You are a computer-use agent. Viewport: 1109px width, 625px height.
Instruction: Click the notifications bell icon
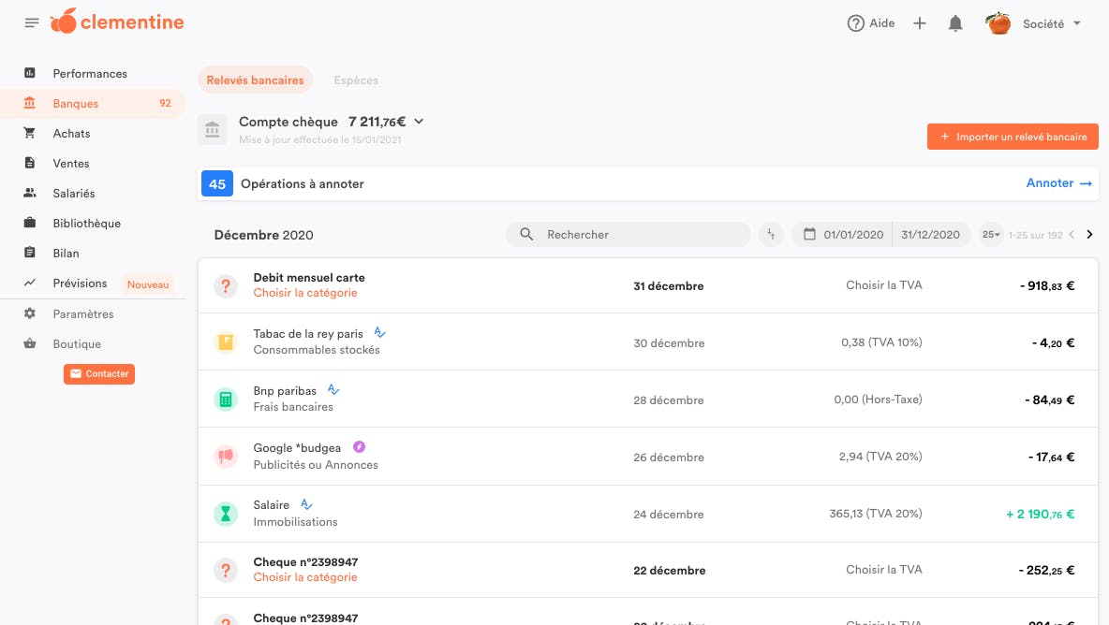pyautogui.click(x=955, y=23)
